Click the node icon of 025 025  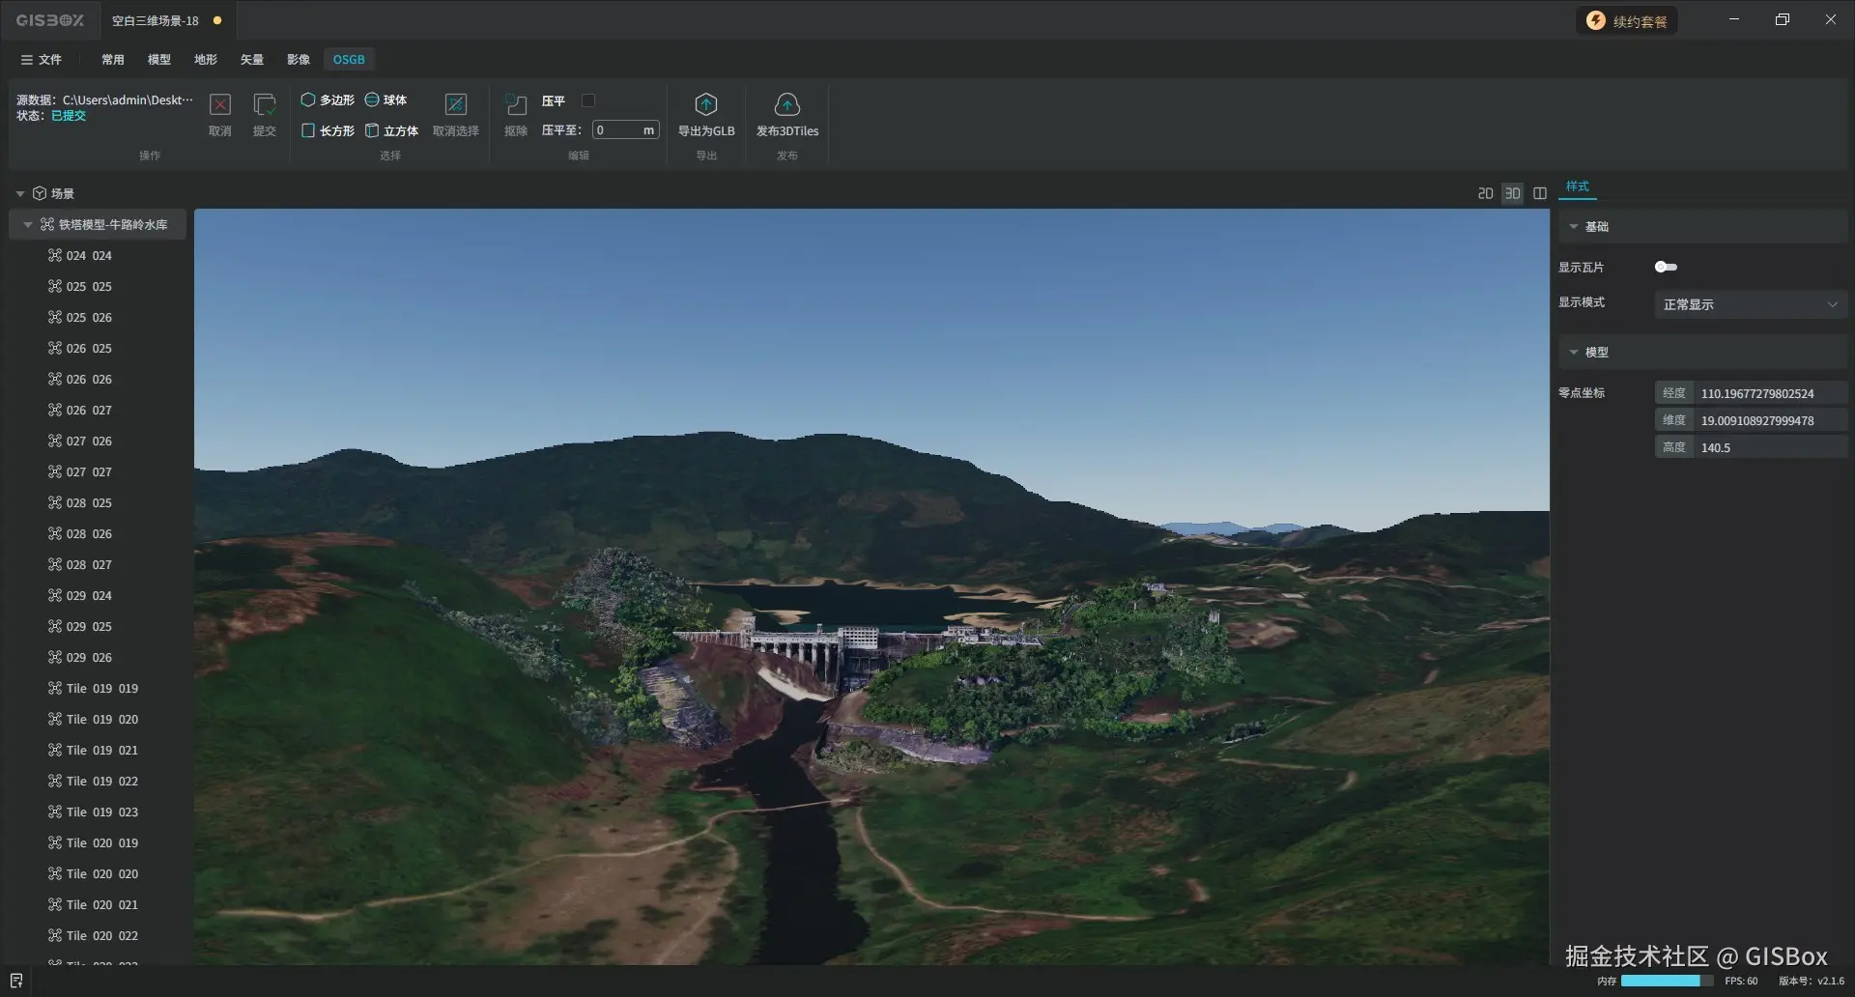(x=55, y=286)
